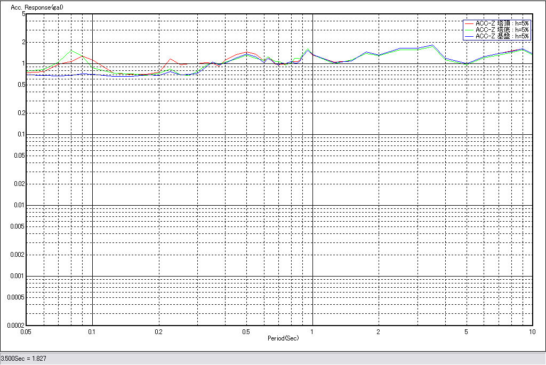
Task: Click the blue line swatch in the legend
Action: [x=469, y=36]
